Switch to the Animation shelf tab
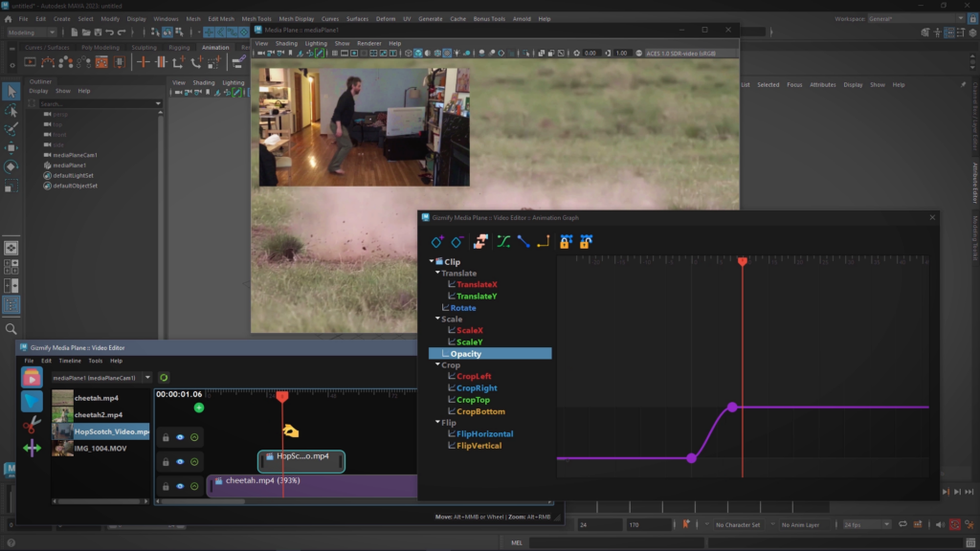Image resolution: width=980 pixels, height=551 pixels. tap(215, 48)
